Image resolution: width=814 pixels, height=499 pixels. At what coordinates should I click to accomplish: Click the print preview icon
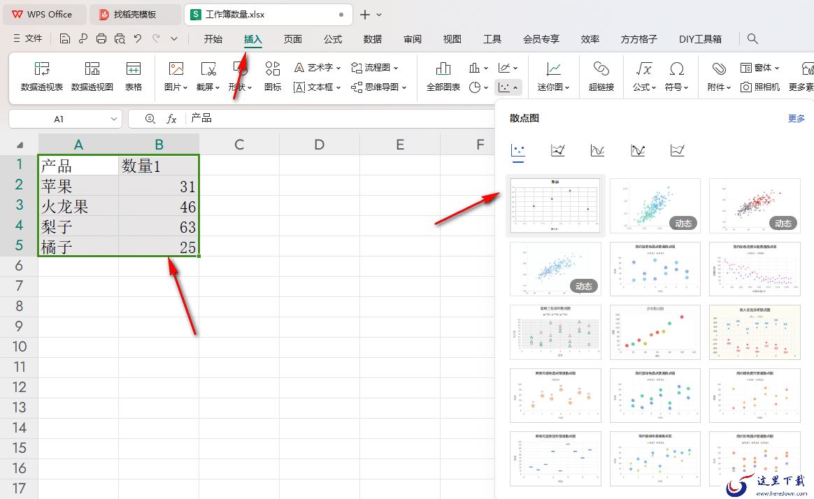(x=120, y=39)
